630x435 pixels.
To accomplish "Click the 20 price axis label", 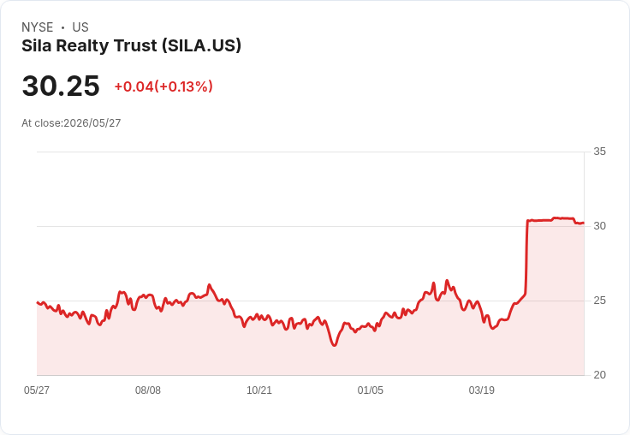I will (x=599, y=375).
